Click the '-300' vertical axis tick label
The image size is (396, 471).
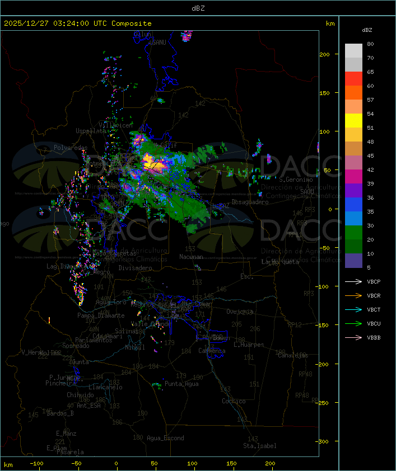click(322, 441)
